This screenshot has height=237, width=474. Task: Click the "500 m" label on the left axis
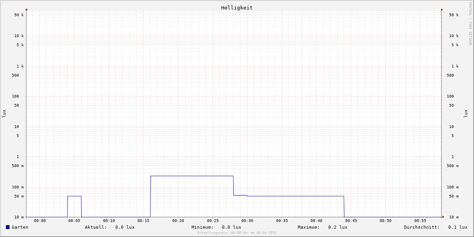pos(18,166)
